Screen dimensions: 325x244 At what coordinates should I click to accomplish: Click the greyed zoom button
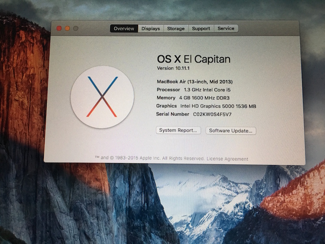(76, 28)
